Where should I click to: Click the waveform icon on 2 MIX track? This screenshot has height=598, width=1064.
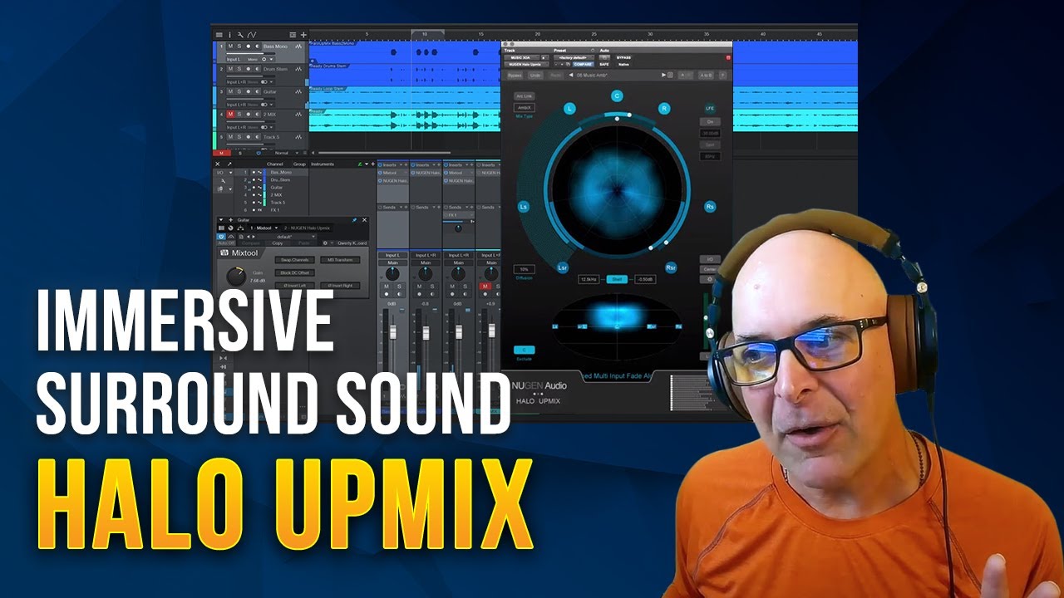point(298,115)
